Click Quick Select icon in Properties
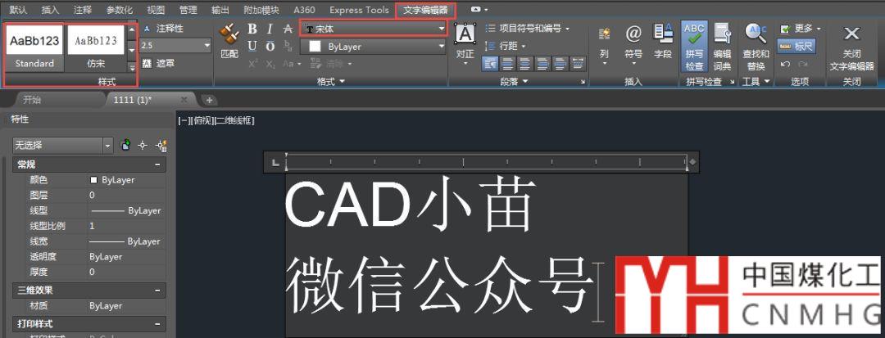 pos(161,146)
